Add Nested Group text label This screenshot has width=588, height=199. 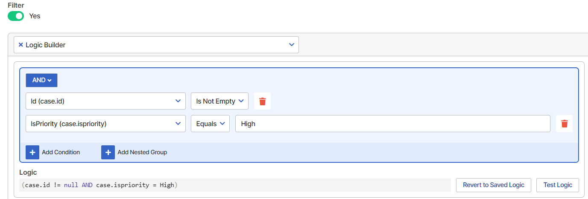pyautogui.click(x=142, y=152)
